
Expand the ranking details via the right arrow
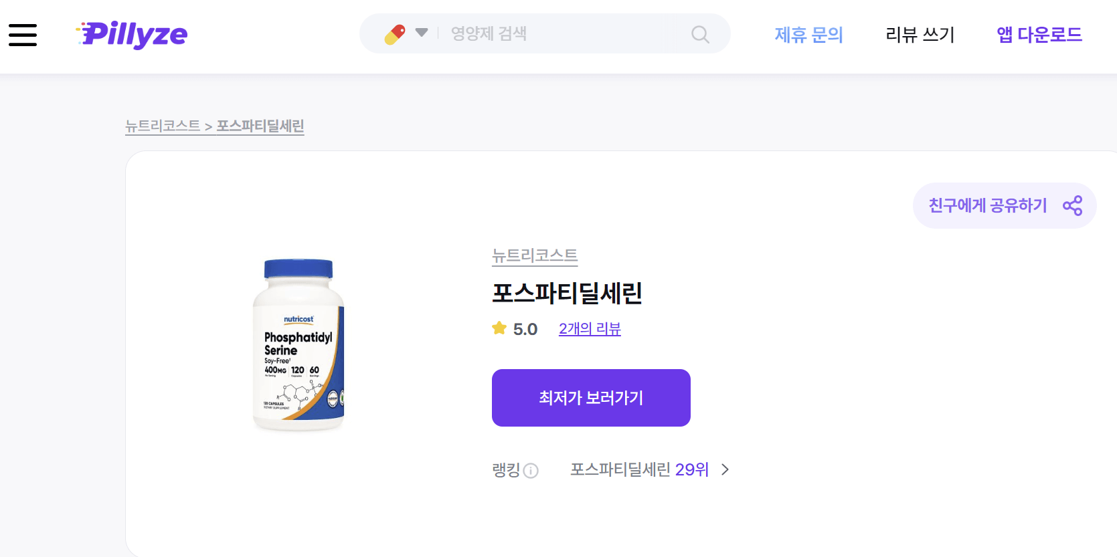tap(724, 470)
